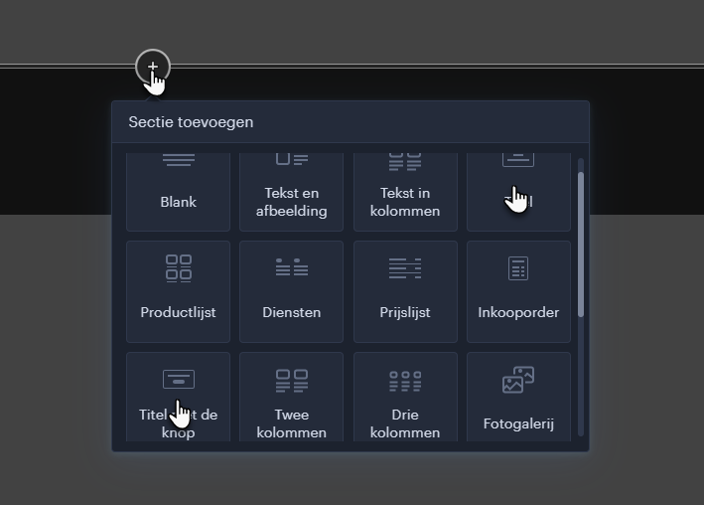Click the Prijslijst label
The width and height of the screenshot is (704, 505).
pyautogui.click(x=405, y=312)
